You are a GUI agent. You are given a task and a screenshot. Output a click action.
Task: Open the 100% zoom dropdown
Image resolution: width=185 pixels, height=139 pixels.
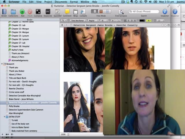65,134
